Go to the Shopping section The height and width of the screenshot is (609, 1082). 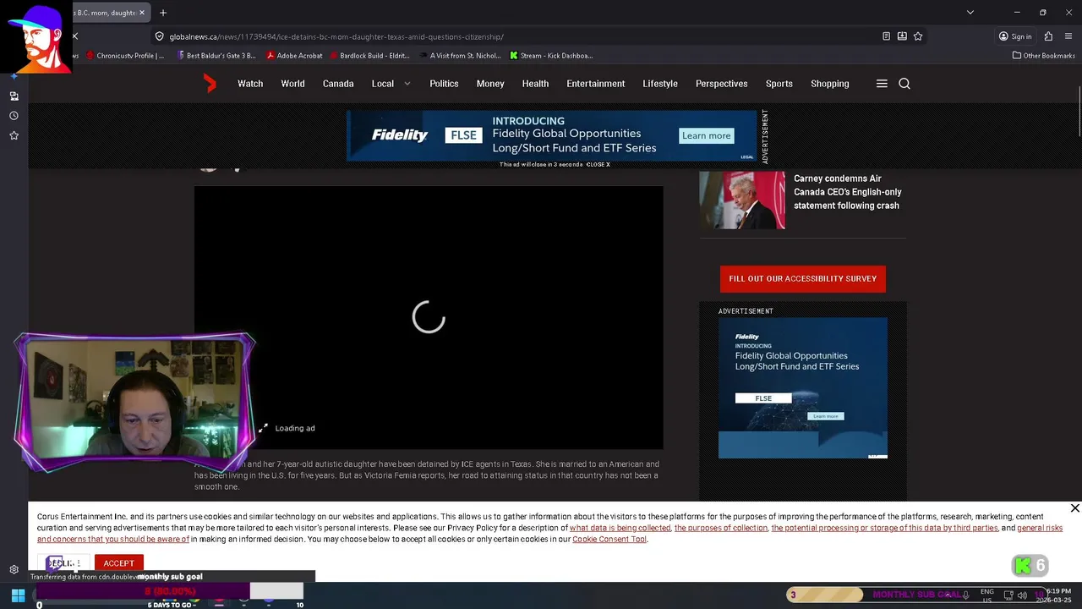pos(830,84)
